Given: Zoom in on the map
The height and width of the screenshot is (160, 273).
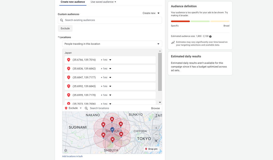Looking at the screenshot, I should (x=156, y=128).
